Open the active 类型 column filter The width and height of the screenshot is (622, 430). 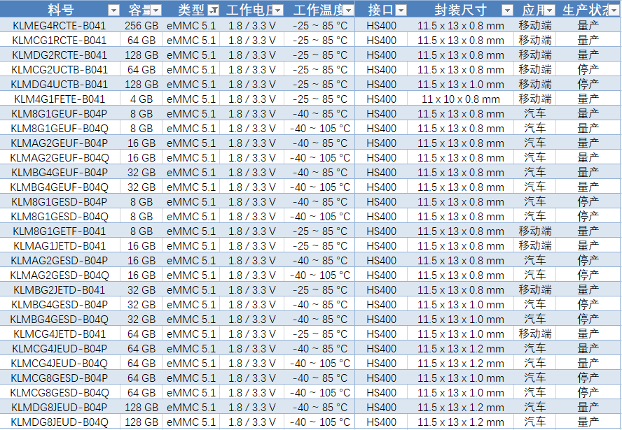(x=214, y=10)
